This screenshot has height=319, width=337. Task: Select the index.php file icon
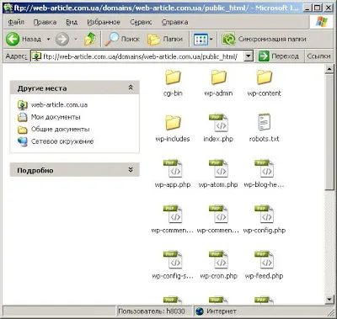(x=218, y=123)
